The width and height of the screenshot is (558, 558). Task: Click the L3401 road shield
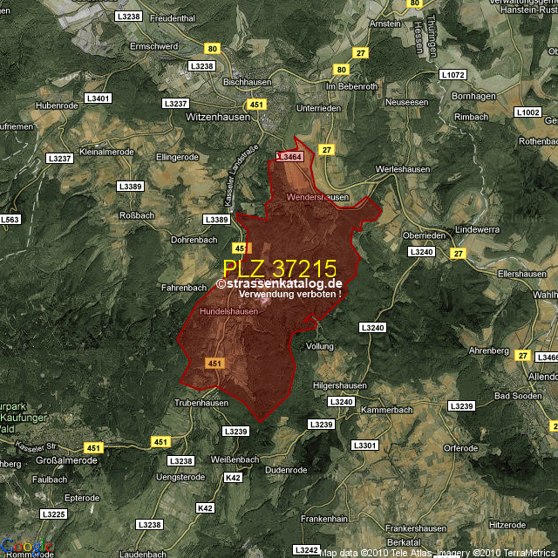(x=100, y=99)
